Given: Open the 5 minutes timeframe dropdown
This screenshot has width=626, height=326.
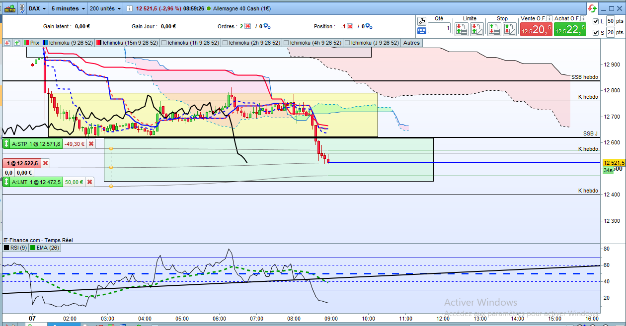Looking at the screenshot, I should coord(69,8).
